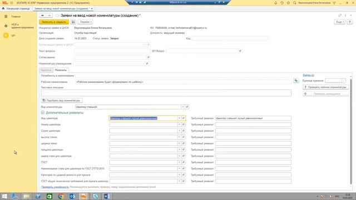This screenshot has height=200, width=356.
Task: Open selection icon for Номенклатура утвержденная field
Action: coord(147,64)
